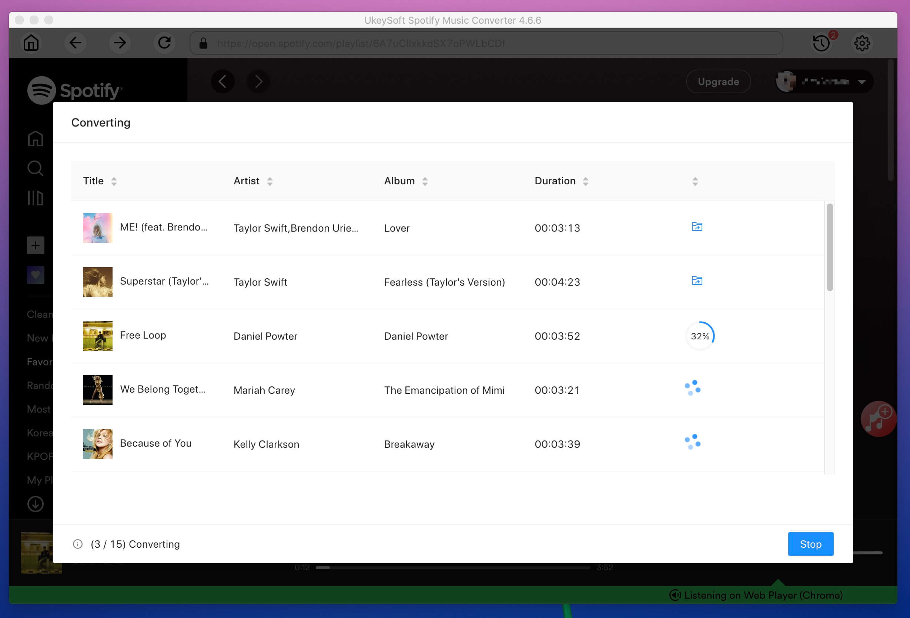Select the Upgrade menu option
This screenshot has height=618, width=910.
point(718,82)
